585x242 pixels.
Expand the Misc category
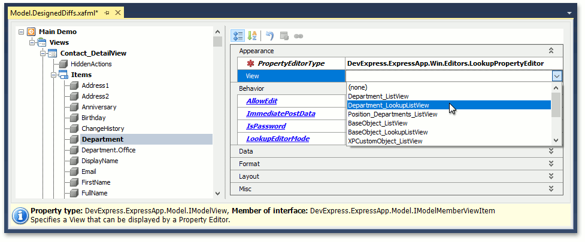[551, 189]
